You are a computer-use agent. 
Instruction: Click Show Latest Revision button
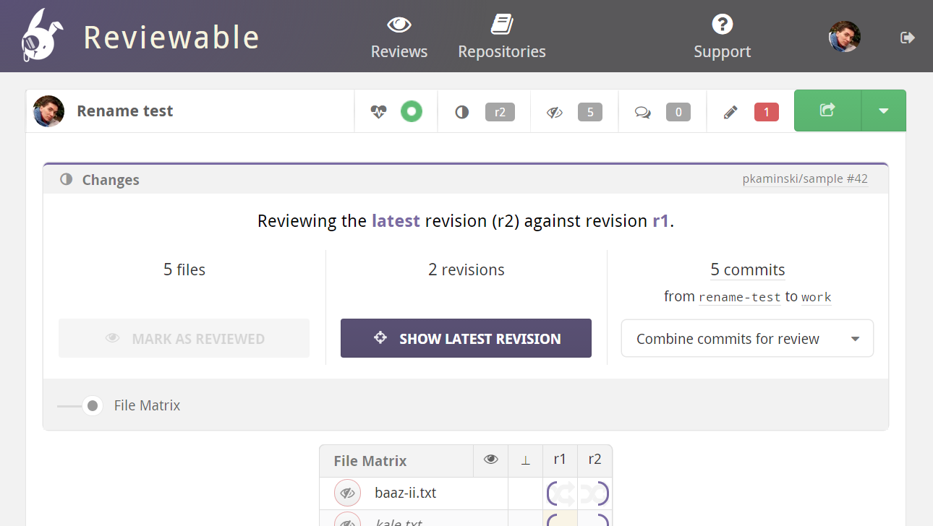(x=466, y=338)
